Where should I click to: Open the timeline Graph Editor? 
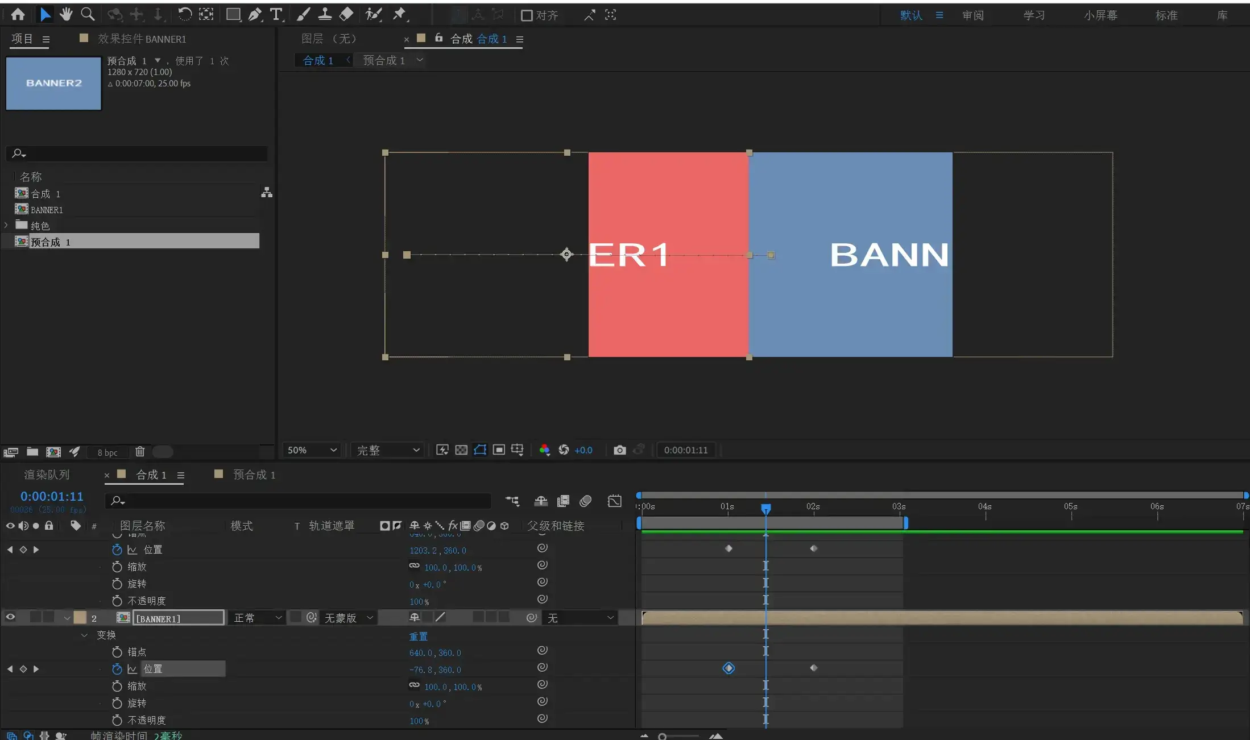pyautogui.click(x=614, y=501)
